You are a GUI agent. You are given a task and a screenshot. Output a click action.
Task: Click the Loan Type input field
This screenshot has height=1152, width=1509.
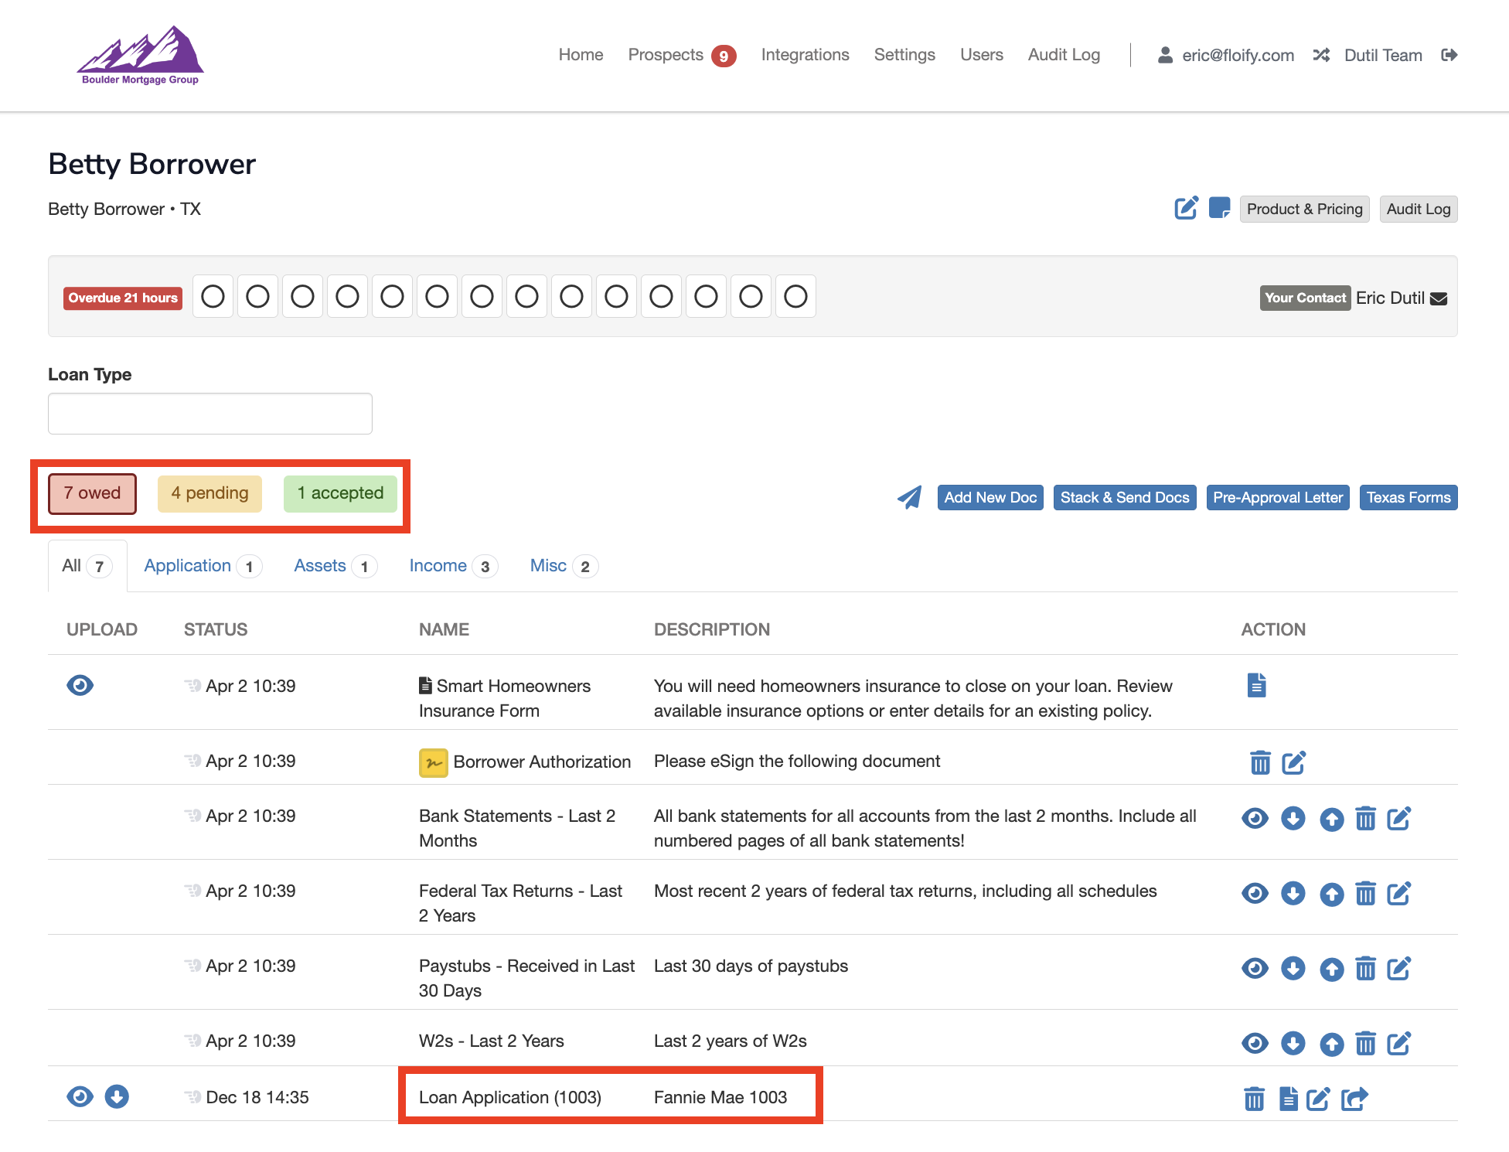[210, 414]
